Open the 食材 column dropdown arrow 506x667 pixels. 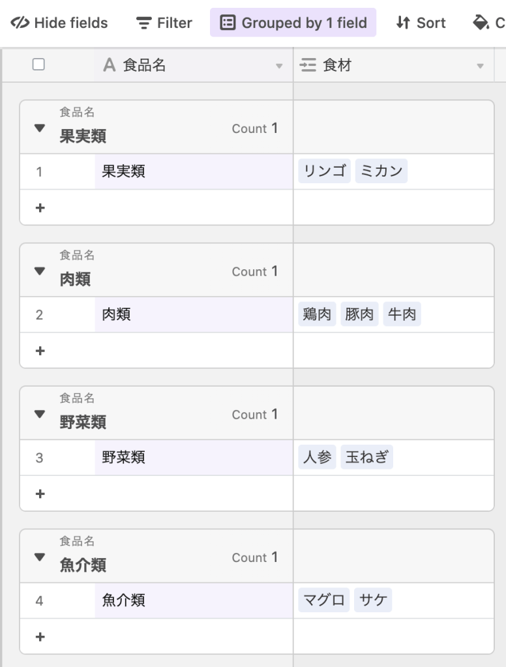[481, 66]
